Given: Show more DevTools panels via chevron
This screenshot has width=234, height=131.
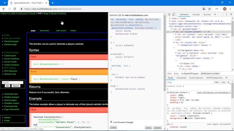Looking at the screenshot, I should tap(215, 15).
